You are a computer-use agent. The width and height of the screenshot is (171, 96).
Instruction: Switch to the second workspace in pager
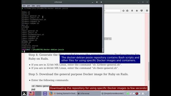38,93
